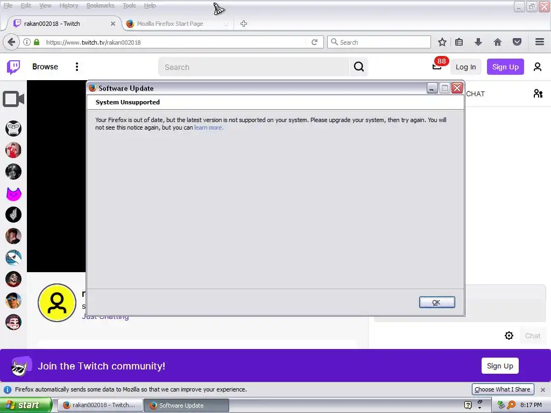The width and height of the screenshot is (551, 413).
Task: Open the red-shirt avatar channel in sidebar
Action: (x=13, y=150)
